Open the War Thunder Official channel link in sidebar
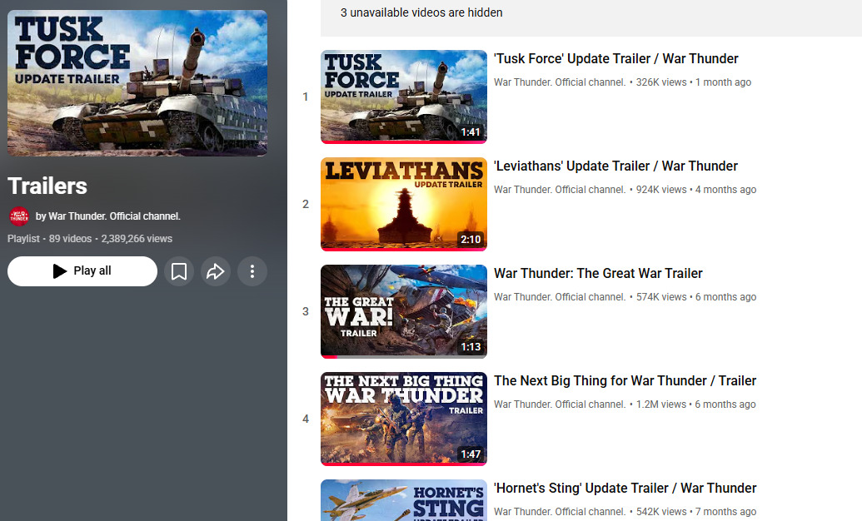The height and width of the screenshot is (521, 862). point(108,216)
